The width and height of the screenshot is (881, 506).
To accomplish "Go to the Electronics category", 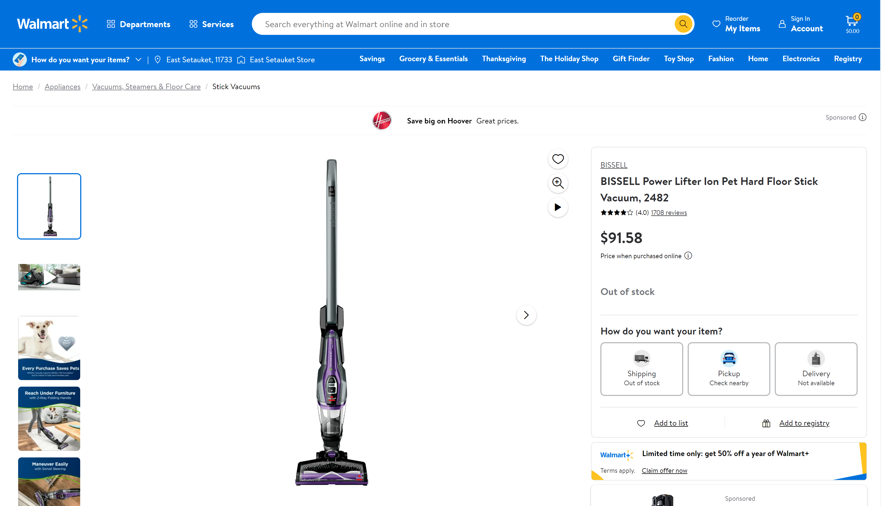I will pos(801,59).
